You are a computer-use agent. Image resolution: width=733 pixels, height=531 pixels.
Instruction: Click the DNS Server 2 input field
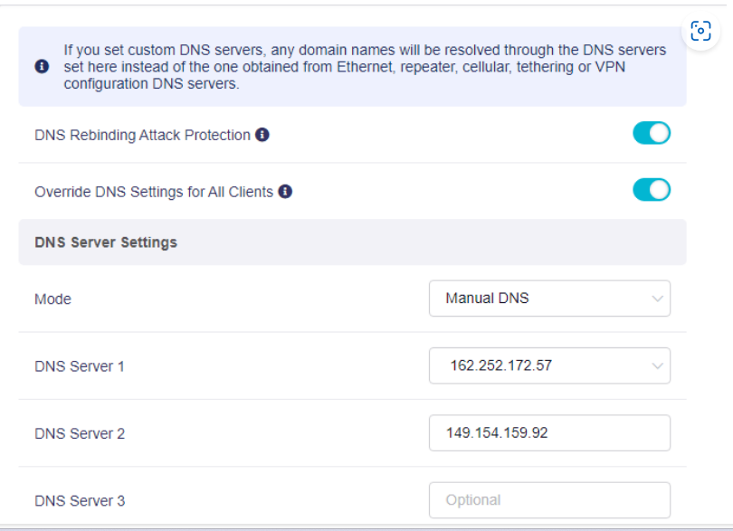pyautogui.click(x=550, y=432)
